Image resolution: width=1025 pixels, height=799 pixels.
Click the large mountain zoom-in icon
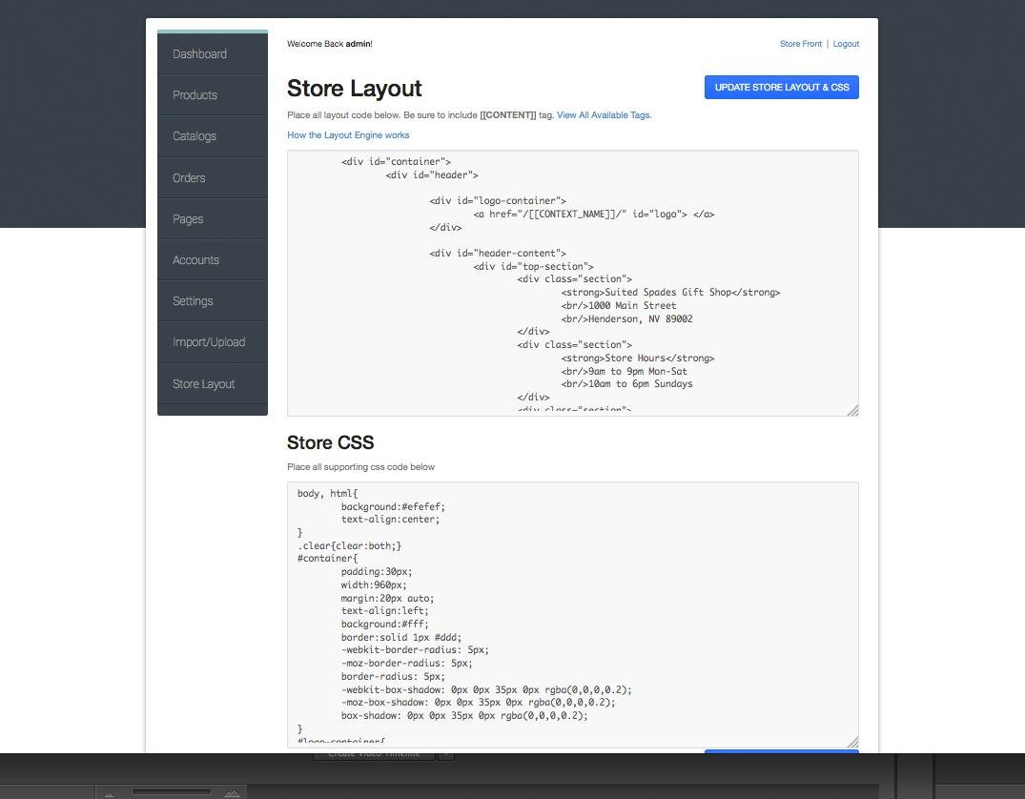click(x=233, y=792)
